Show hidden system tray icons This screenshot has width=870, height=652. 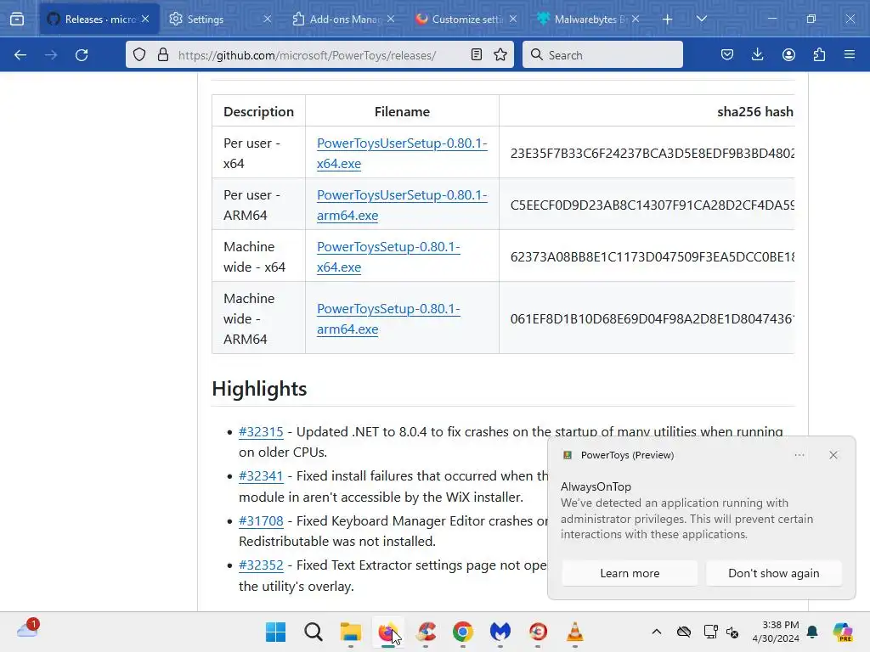coord(657,632)
